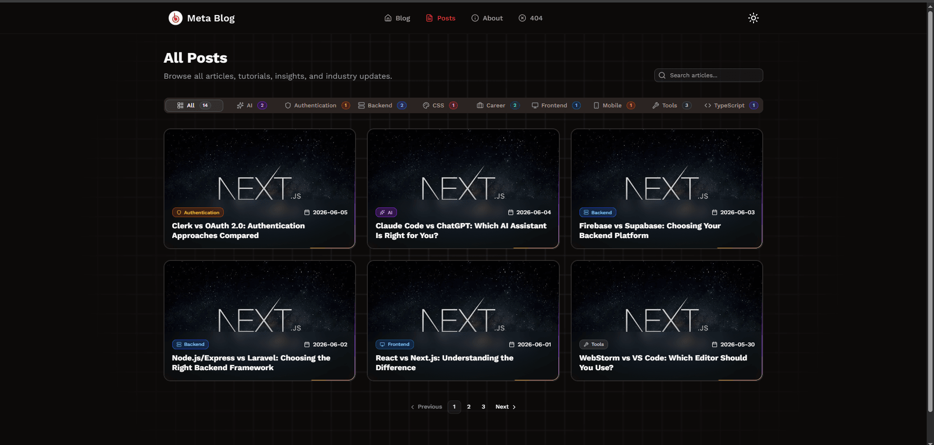Select pagination page 1
Viewport: 934px width, 445px height.
click(x=454, y=407)
